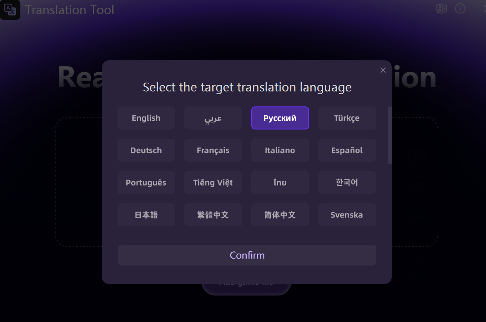The image size is (486, 322).
Task: Choose Português as translation language
Action: pyautogui.click(x=146, y=183)
